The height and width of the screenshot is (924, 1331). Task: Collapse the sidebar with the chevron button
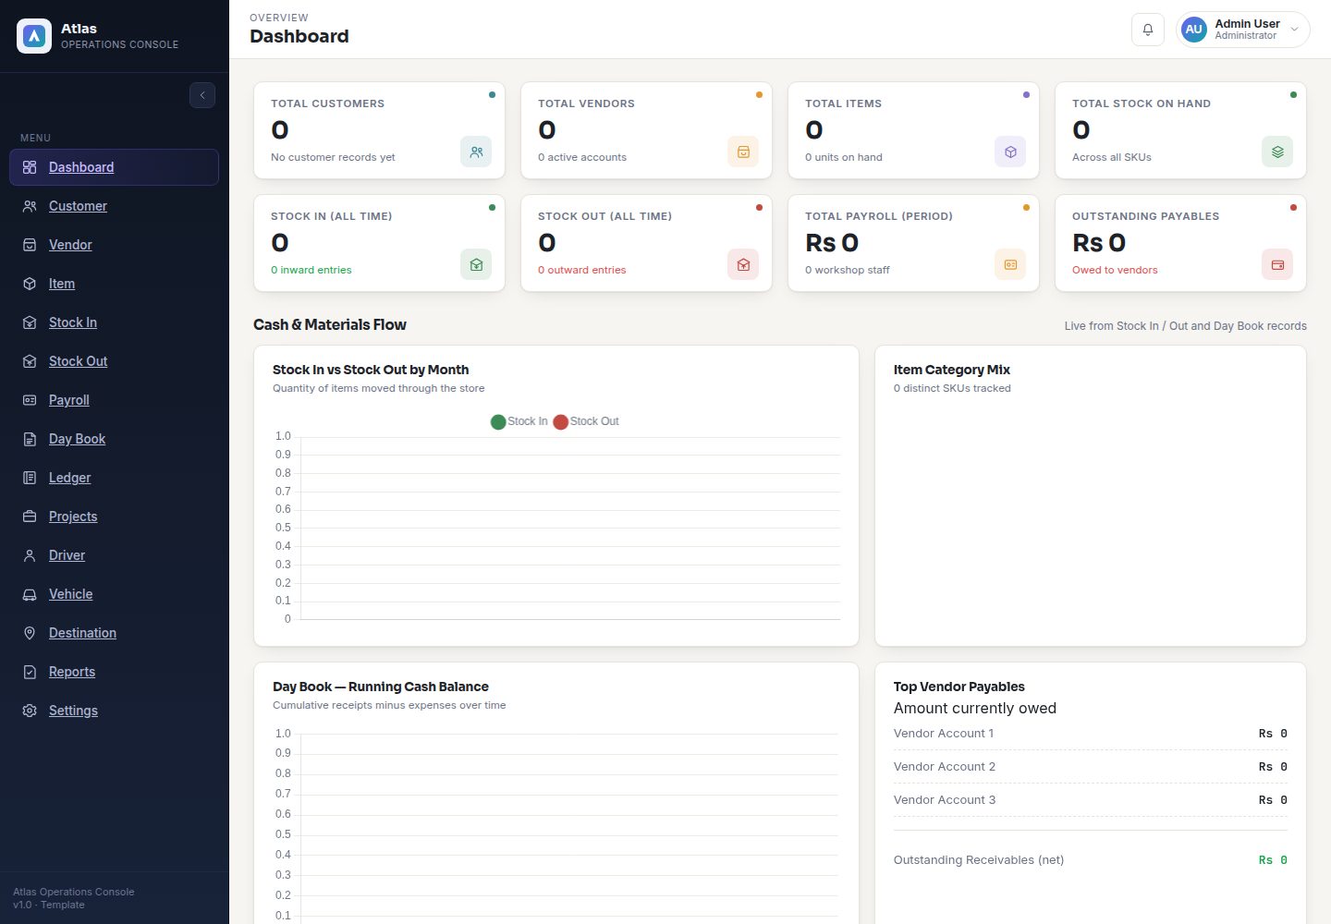coord(202,95)
